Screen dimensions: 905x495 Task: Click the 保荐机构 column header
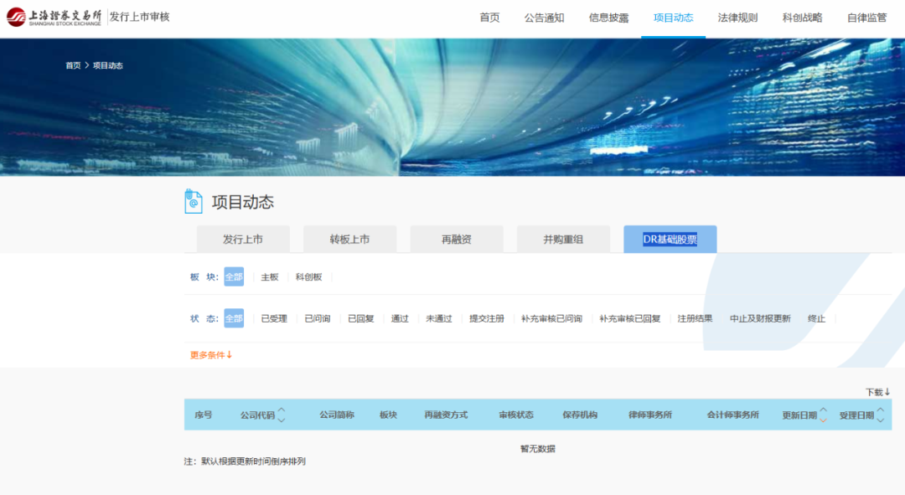(580, 415)
